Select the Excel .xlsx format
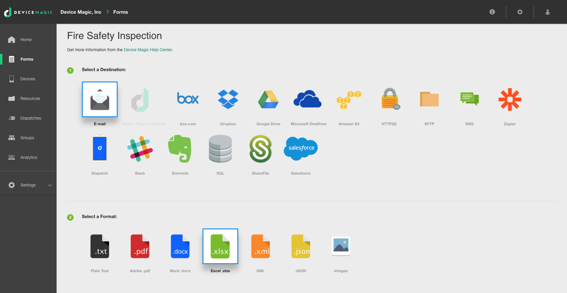Image resolution: width=567 pixels, height=293 pixels. point(220,246)
